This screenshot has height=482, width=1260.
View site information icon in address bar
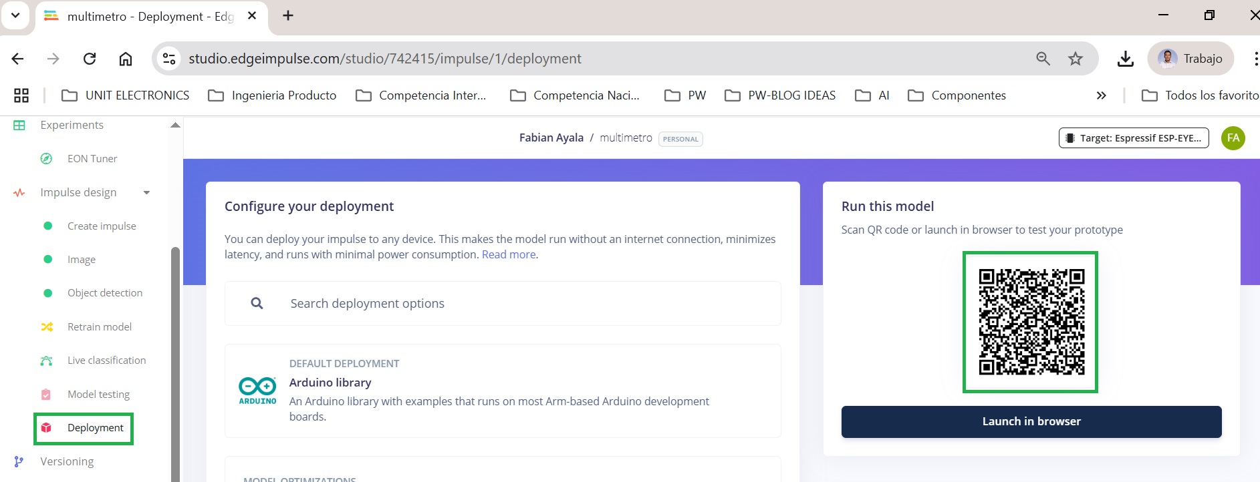pos(170,59)
